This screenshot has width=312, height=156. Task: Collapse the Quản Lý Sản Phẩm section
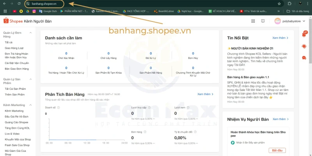[x=31, y=79]
